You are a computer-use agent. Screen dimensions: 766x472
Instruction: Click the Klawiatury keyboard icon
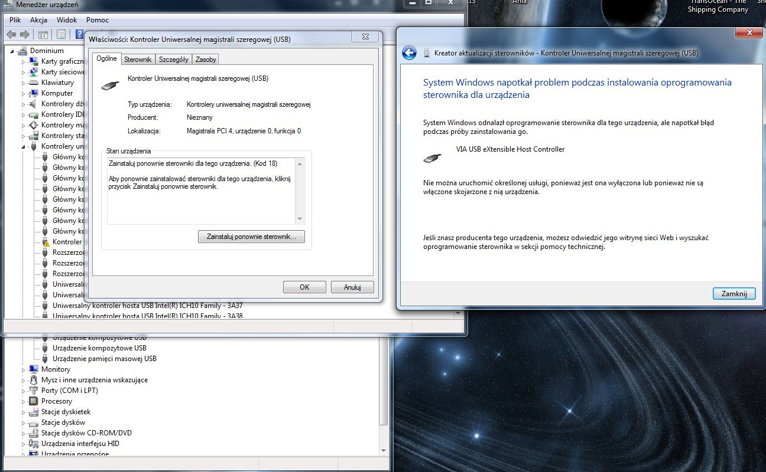click(34, 83)
